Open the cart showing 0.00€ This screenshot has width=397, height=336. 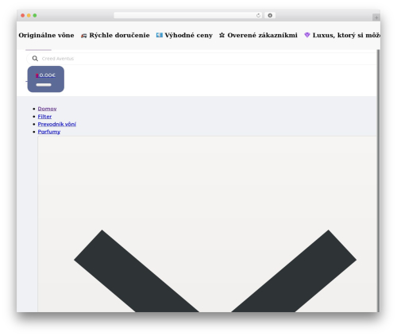46,79
